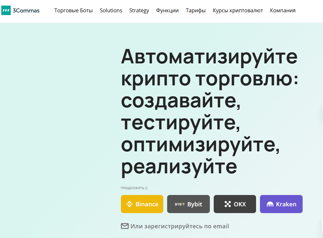Image resolution: width=323 pixels, height=238 pixels.
Task: Continue with OKX
Action: [x=235, y=204]
